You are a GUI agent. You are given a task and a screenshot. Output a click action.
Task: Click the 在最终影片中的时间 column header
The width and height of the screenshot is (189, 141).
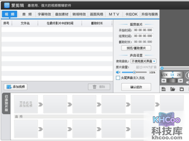[60, 23]
